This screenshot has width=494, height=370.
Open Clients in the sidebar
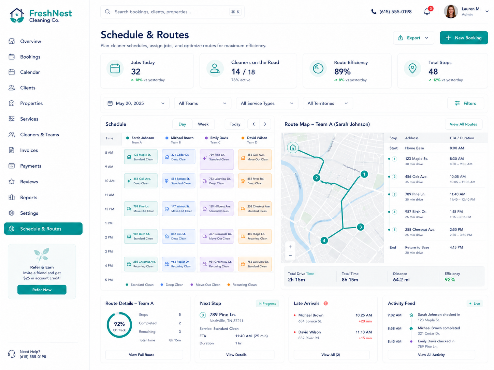click(43, 88)
